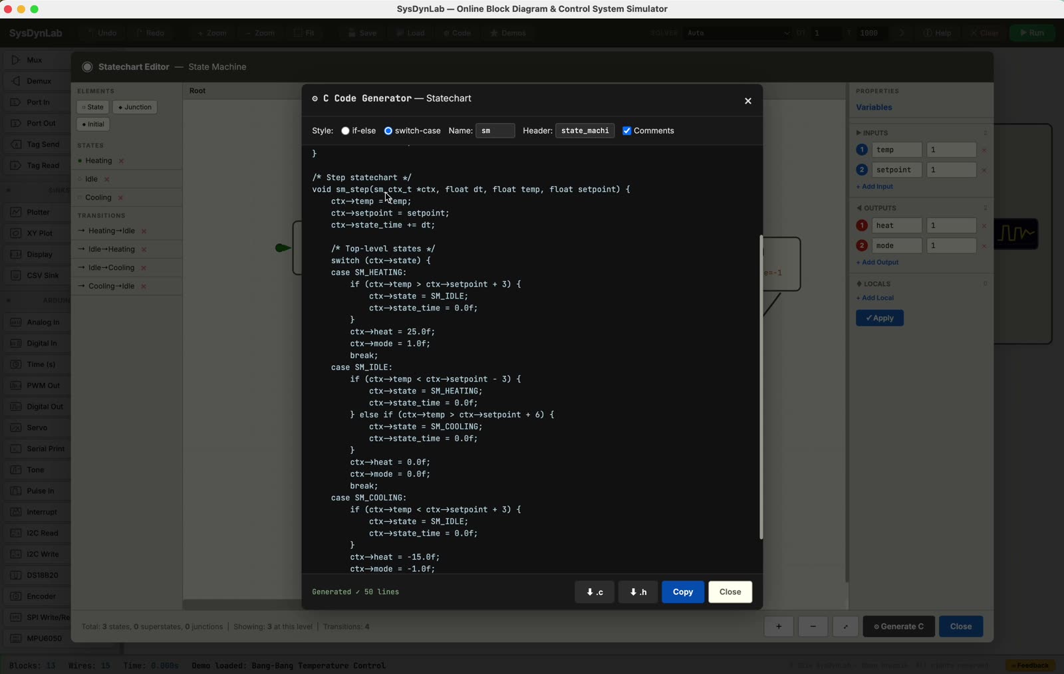Choose the switch-case code style
The height and width of the screenshot is (674, 1064).
[x=388, y=131]
